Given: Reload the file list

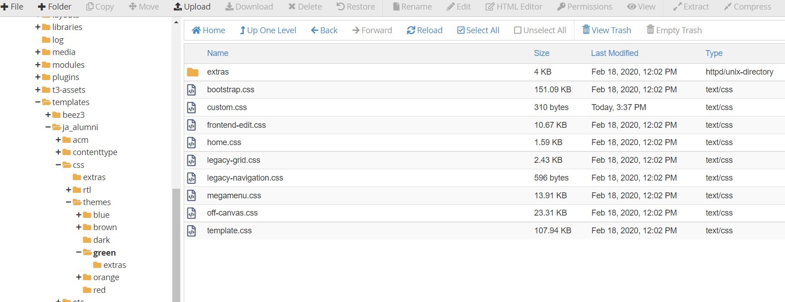Looking at the screenshot, I should [x=424, y=30].
